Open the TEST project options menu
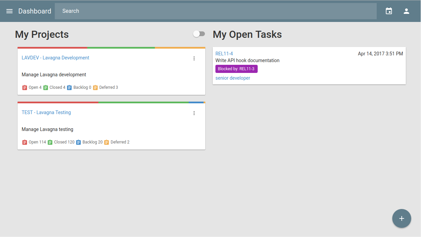The image size is (421, 237). tap(194, 113)
